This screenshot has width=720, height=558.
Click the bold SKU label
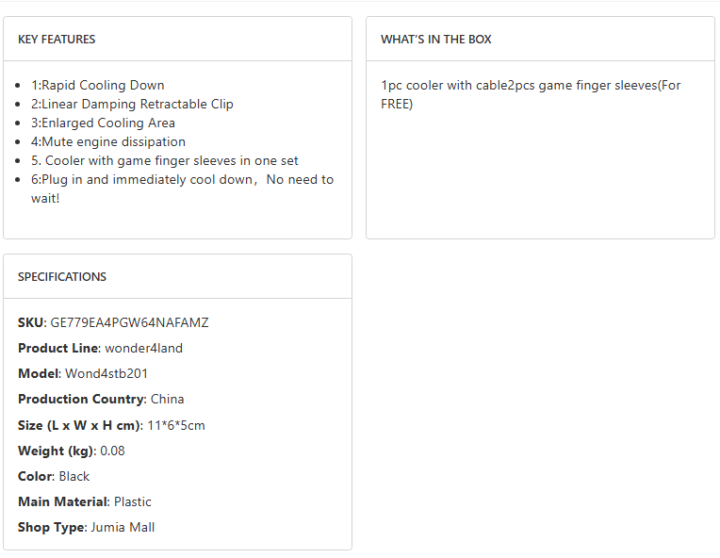click(x=31, y=322)
